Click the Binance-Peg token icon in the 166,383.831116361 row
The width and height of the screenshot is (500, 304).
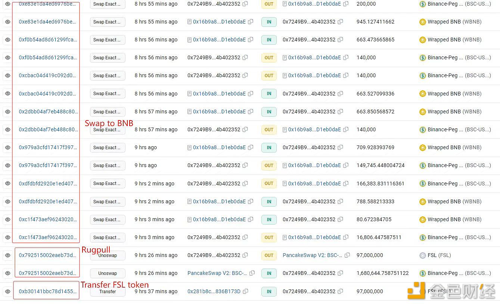point(423,184)
